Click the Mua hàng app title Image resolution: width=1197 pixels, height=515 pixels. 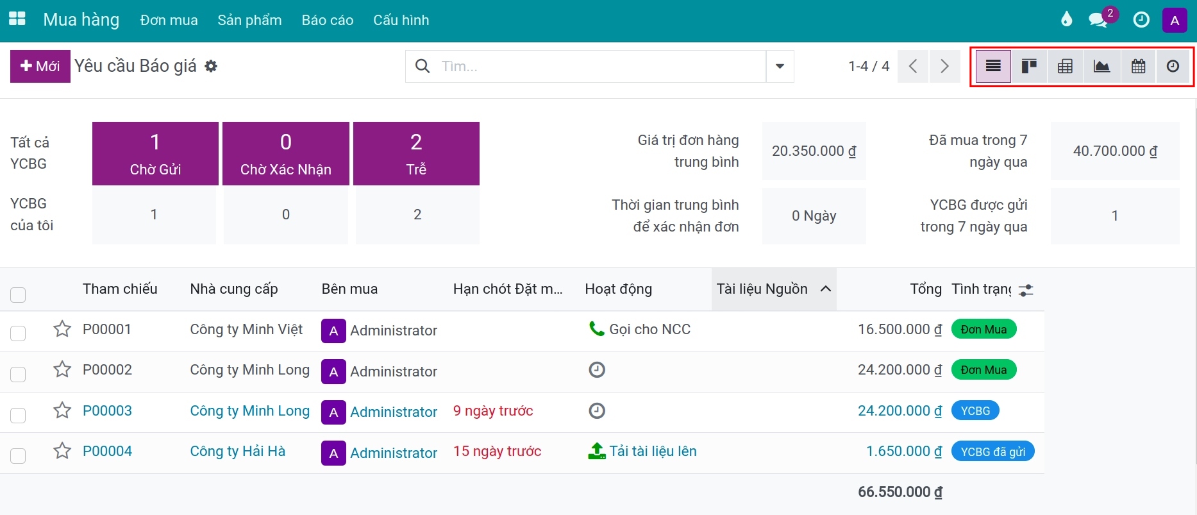click(x=81, y=20)
